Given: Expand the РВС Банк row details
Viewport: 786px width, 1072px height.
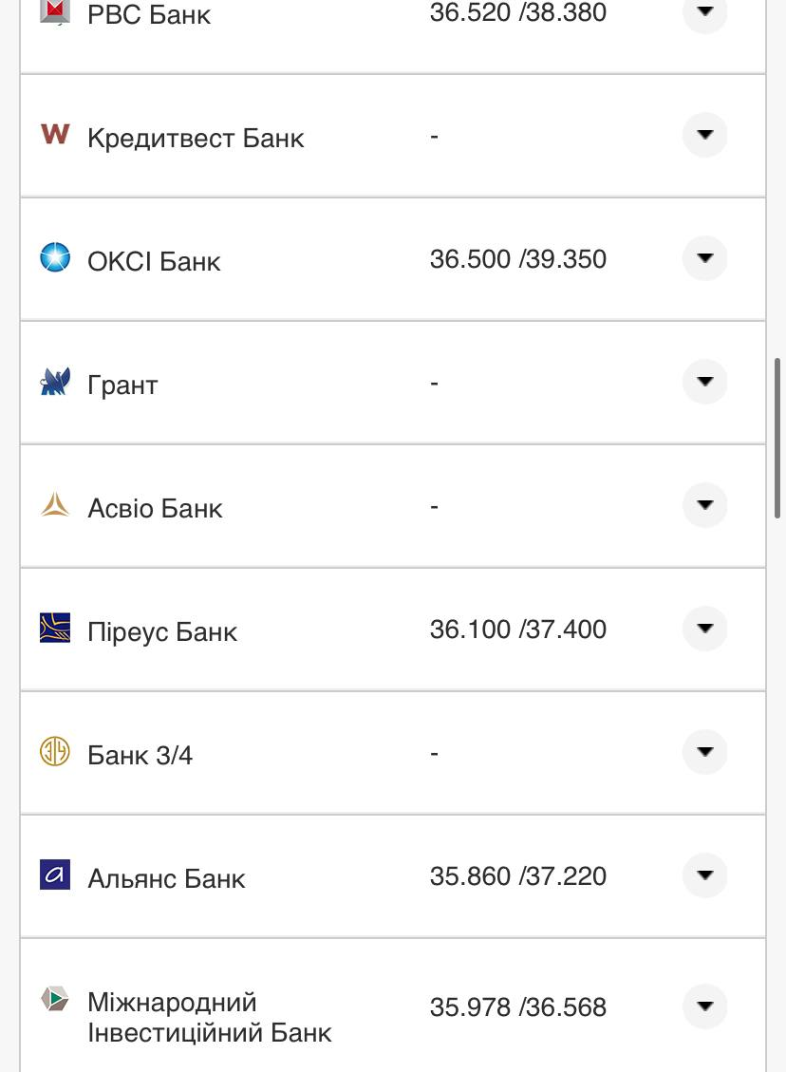Looking at the screenshot, I should click(704, 12).
